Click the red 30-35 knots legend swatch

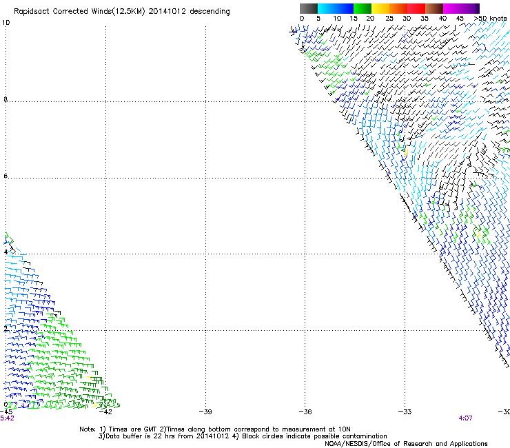click(416, 8)
